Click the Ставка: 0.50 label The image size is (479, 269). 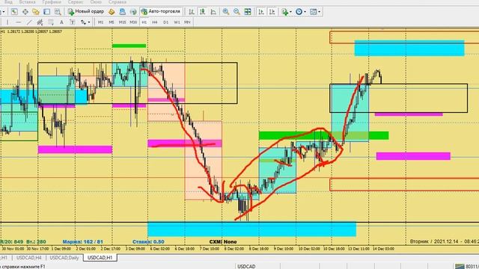click(x=148, y=241)
